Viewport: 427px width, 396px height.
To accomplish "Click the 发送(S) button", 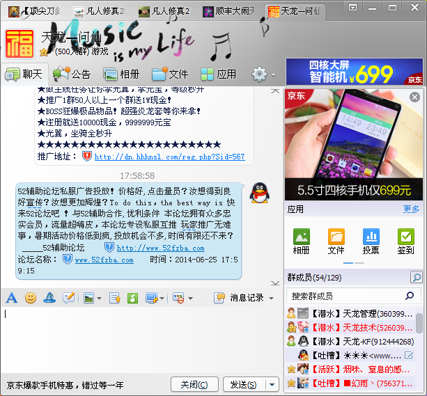I will click(243, 385).
